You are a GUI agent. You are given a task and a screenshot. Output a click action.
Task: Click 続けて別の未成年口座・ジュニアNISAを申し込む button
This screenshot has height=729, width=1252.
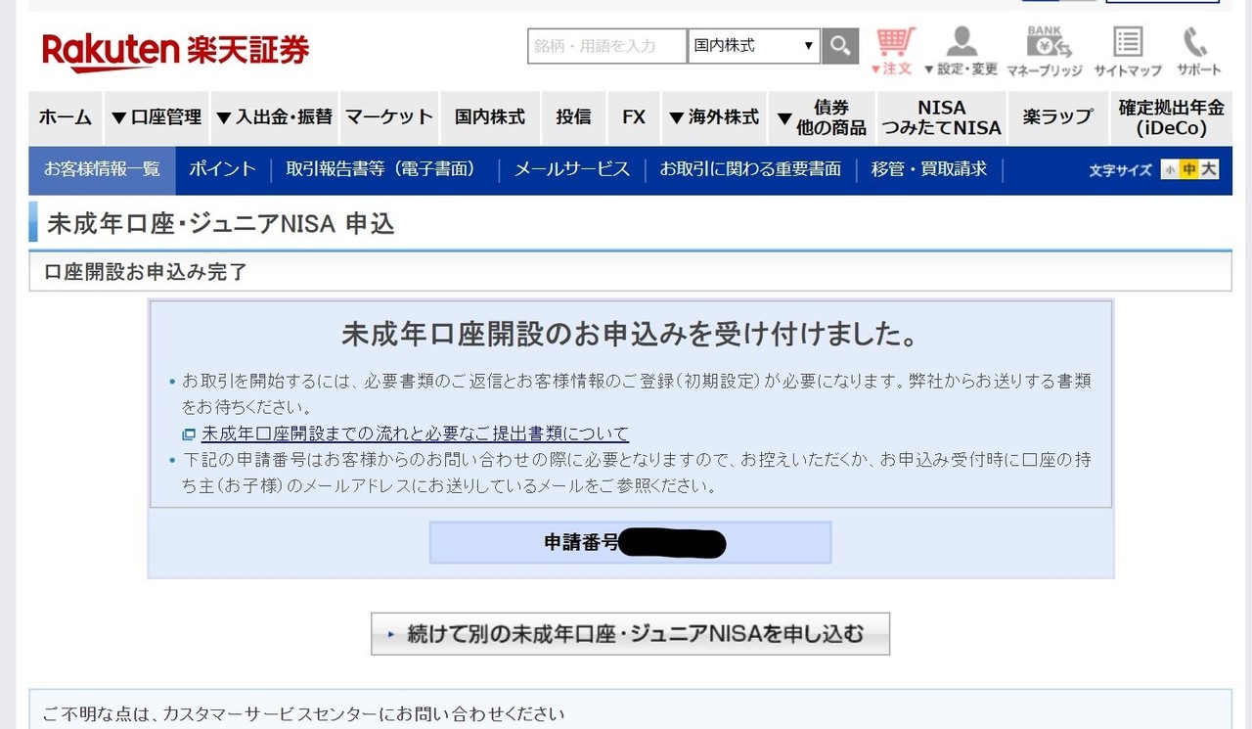(630, 634)
